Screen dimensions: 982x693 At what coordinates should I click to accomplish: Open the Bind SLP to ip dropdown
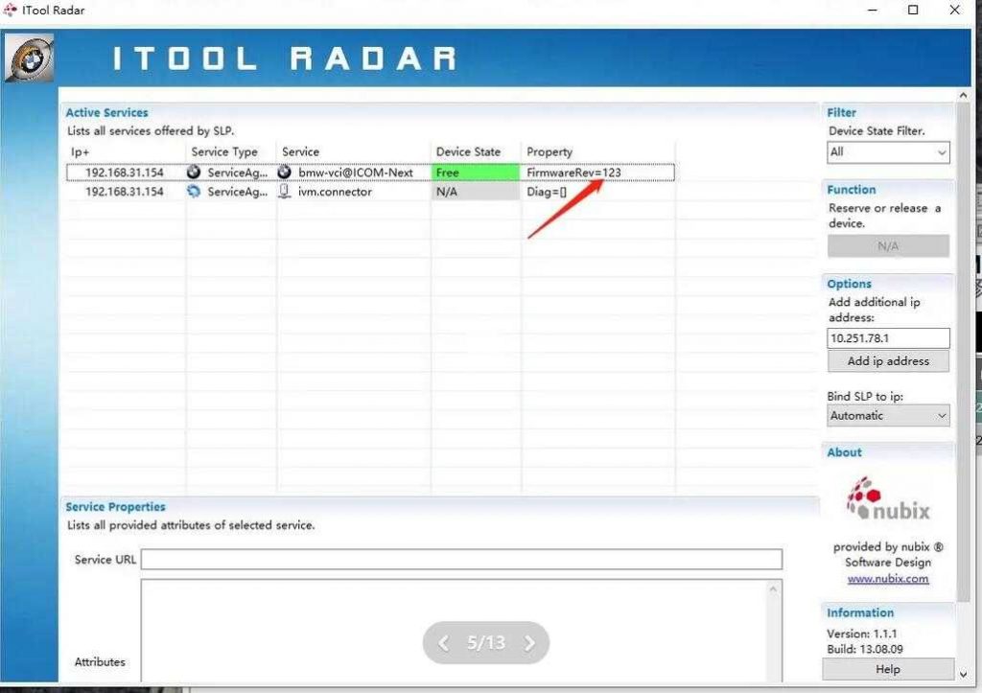tap(888, 416)
